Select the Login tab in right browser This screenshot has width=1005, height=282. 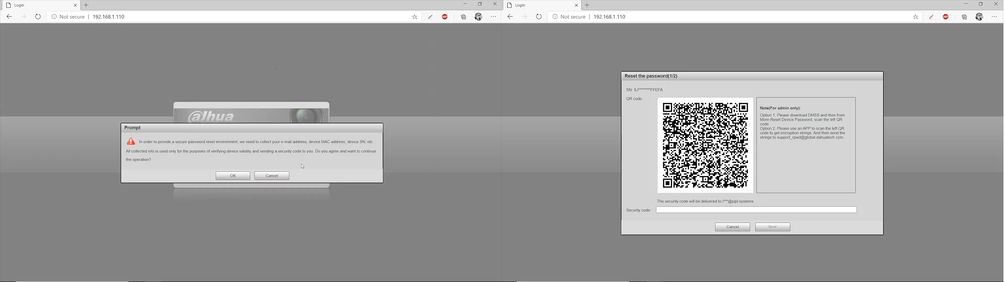pos(542,5)
